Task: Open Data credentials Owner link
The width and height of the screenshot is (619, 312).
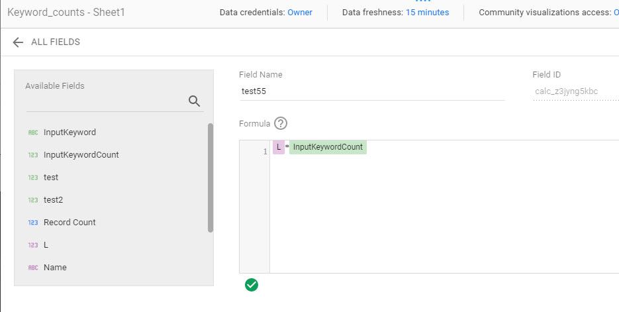Action: 300,12
